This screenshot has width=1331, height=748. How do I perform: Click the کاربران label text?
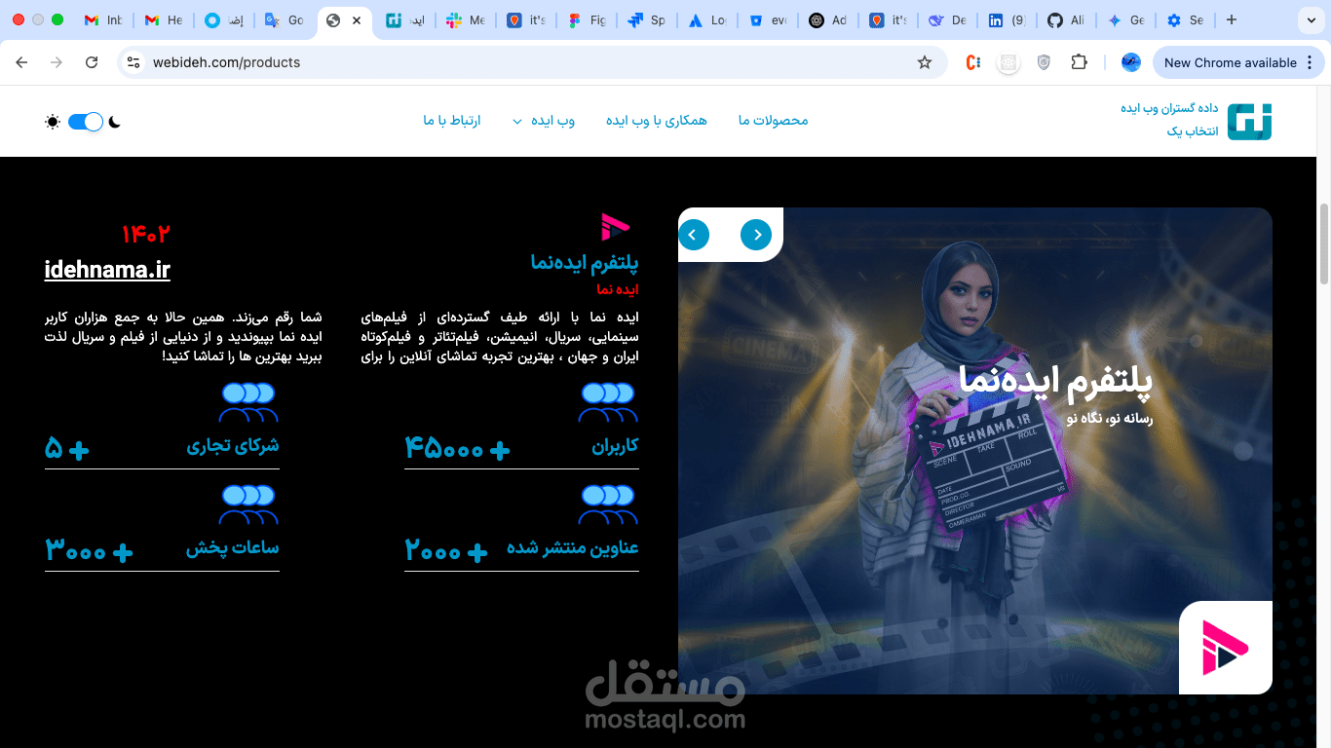point(616,446)
